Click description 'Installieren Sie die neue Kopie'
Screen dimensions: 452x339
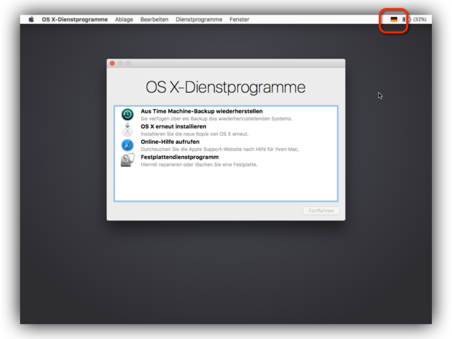(x=194, y=134)
